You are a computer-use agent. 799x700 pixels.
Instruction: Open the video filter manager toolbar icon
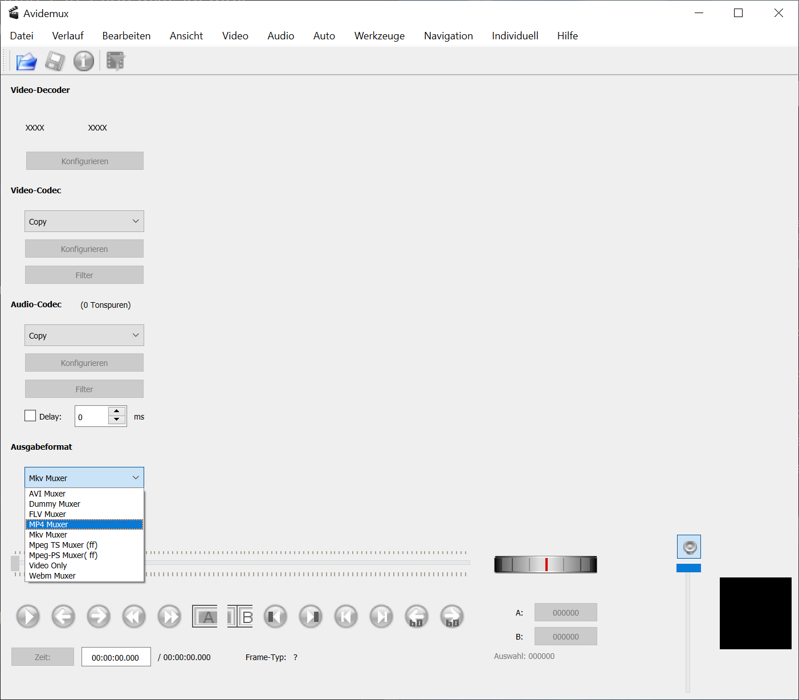tap(115, 61)
